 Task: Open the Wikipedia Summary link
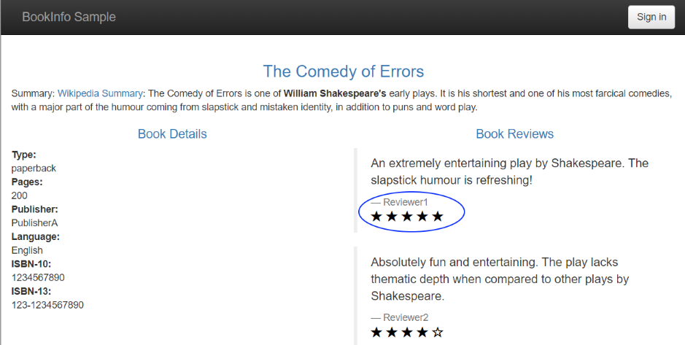click(100, 93)
